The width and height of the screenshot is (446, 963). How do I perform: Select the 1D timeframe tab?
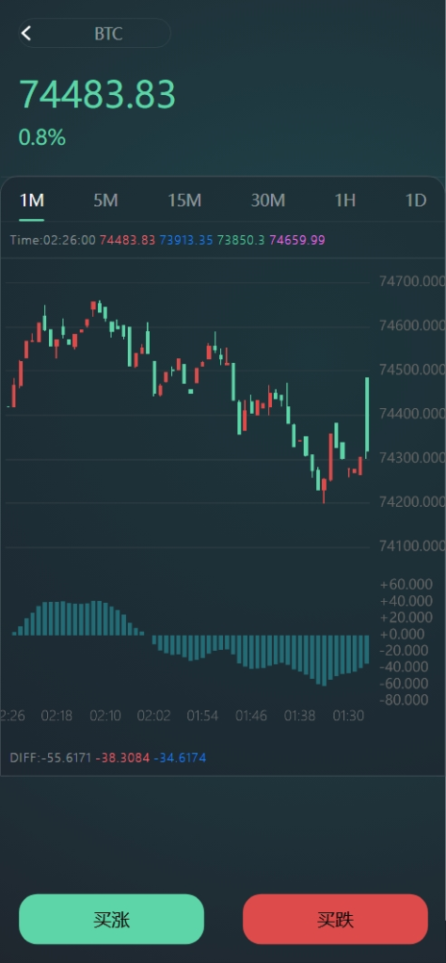(416, 200)
